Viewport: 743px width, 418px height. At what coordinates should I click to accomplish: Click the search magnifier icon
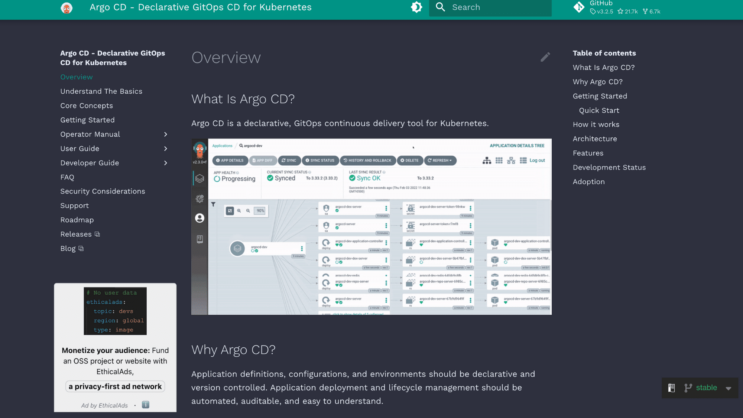pos(440,7)
